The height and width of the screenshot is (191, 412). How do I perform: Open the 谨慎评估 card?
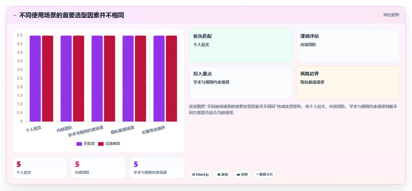pos(348,46)
